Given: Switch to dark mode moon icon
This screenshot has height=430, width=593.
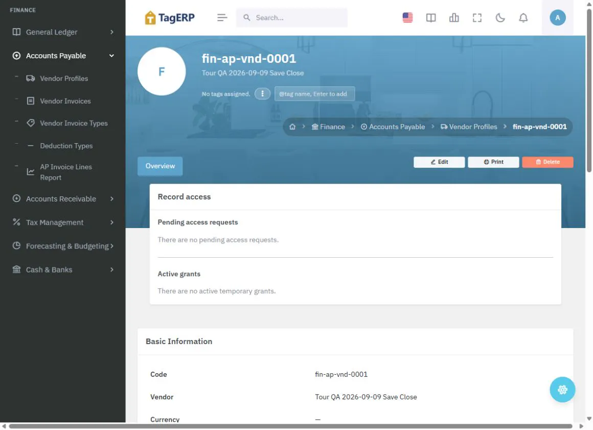Looking at the screenshot, I should [x=500, y=17].
